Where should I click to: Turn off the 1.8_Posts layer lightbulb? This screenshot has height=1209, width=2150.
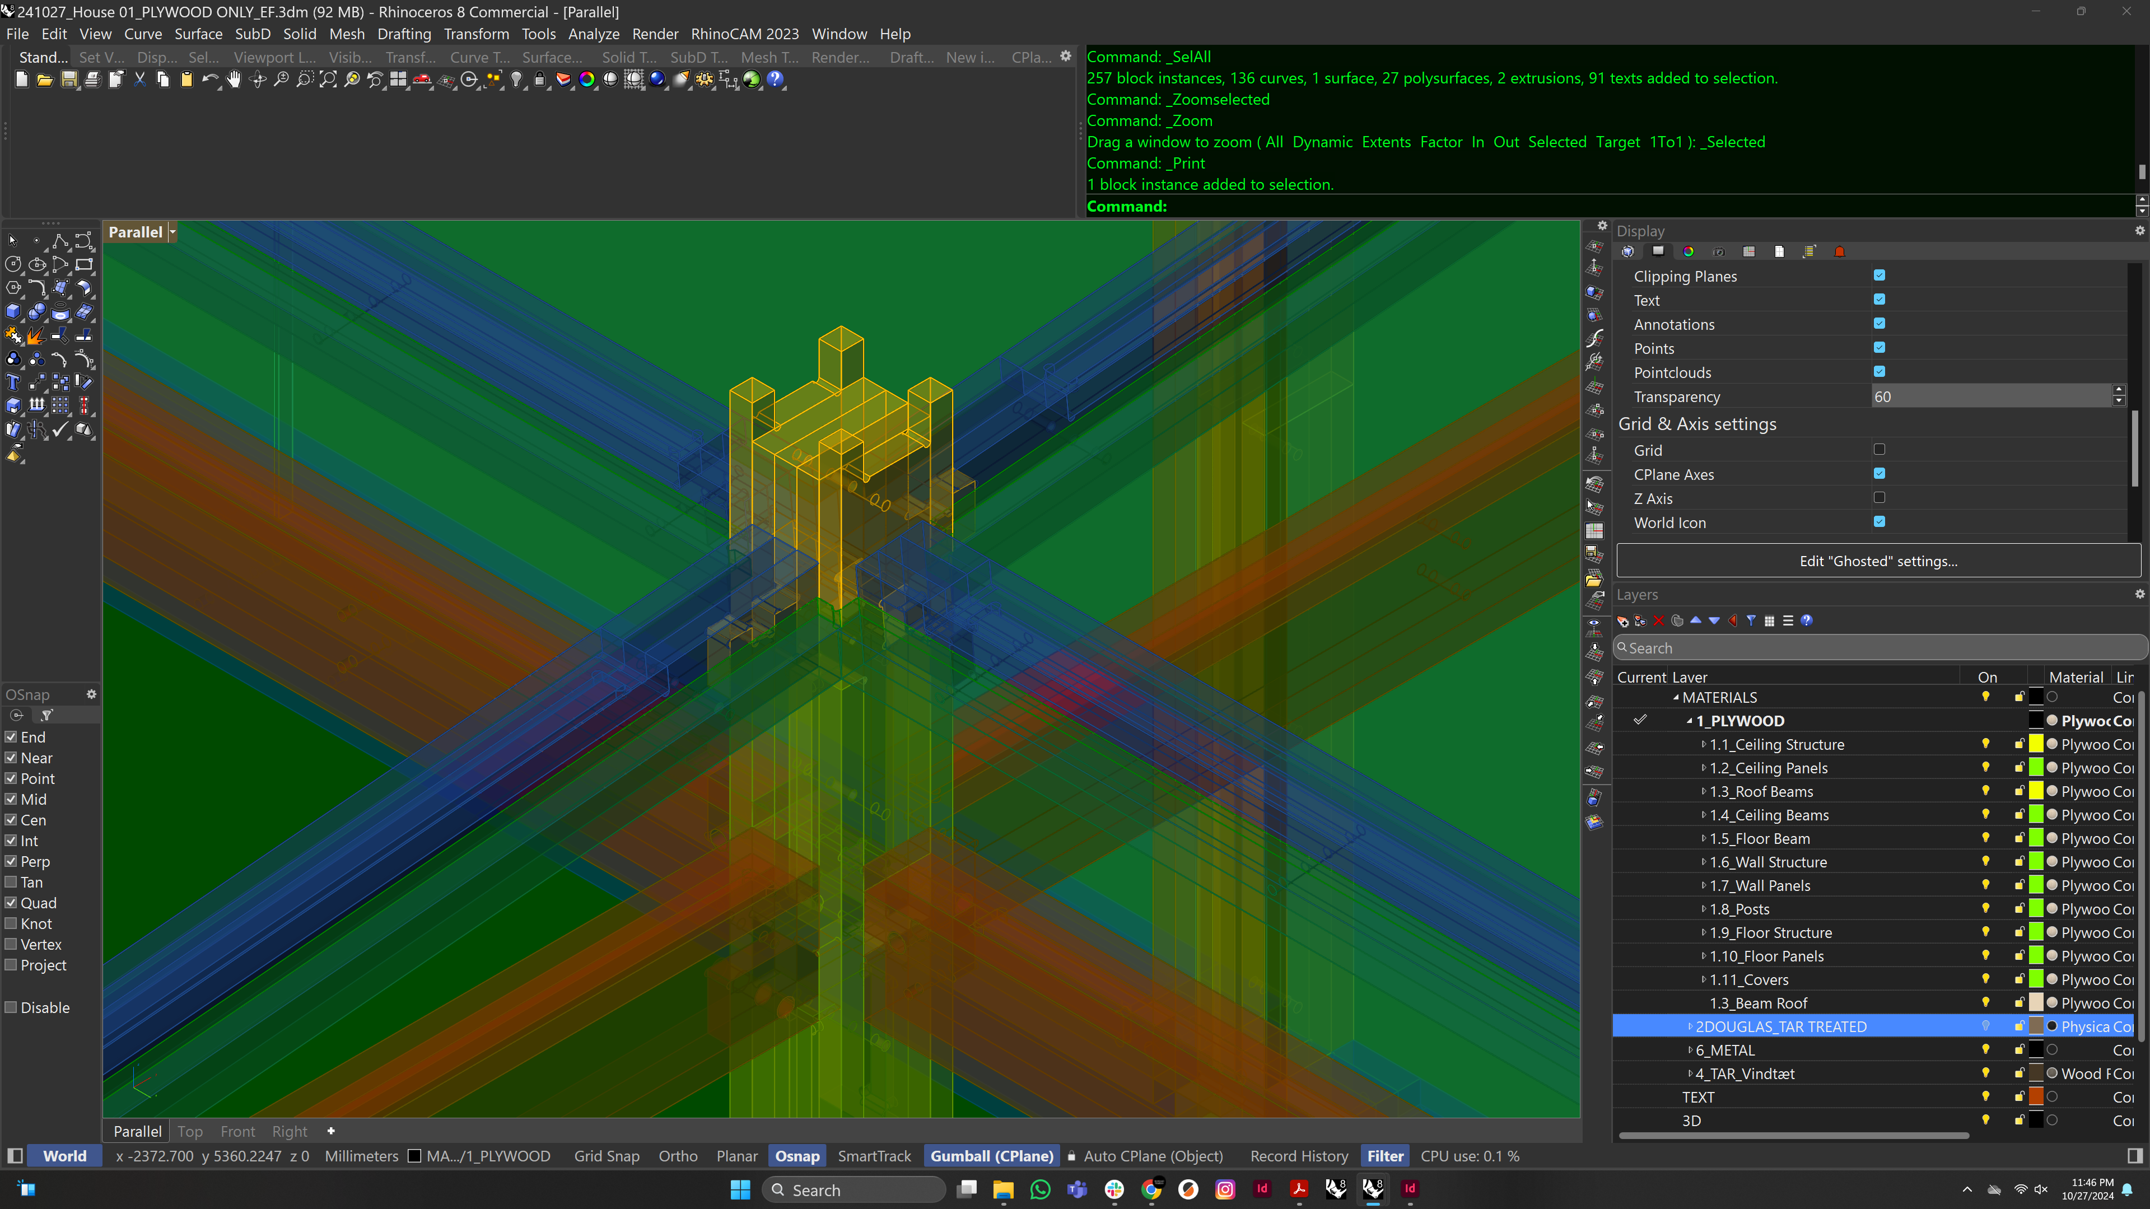tap(1985, 909)
